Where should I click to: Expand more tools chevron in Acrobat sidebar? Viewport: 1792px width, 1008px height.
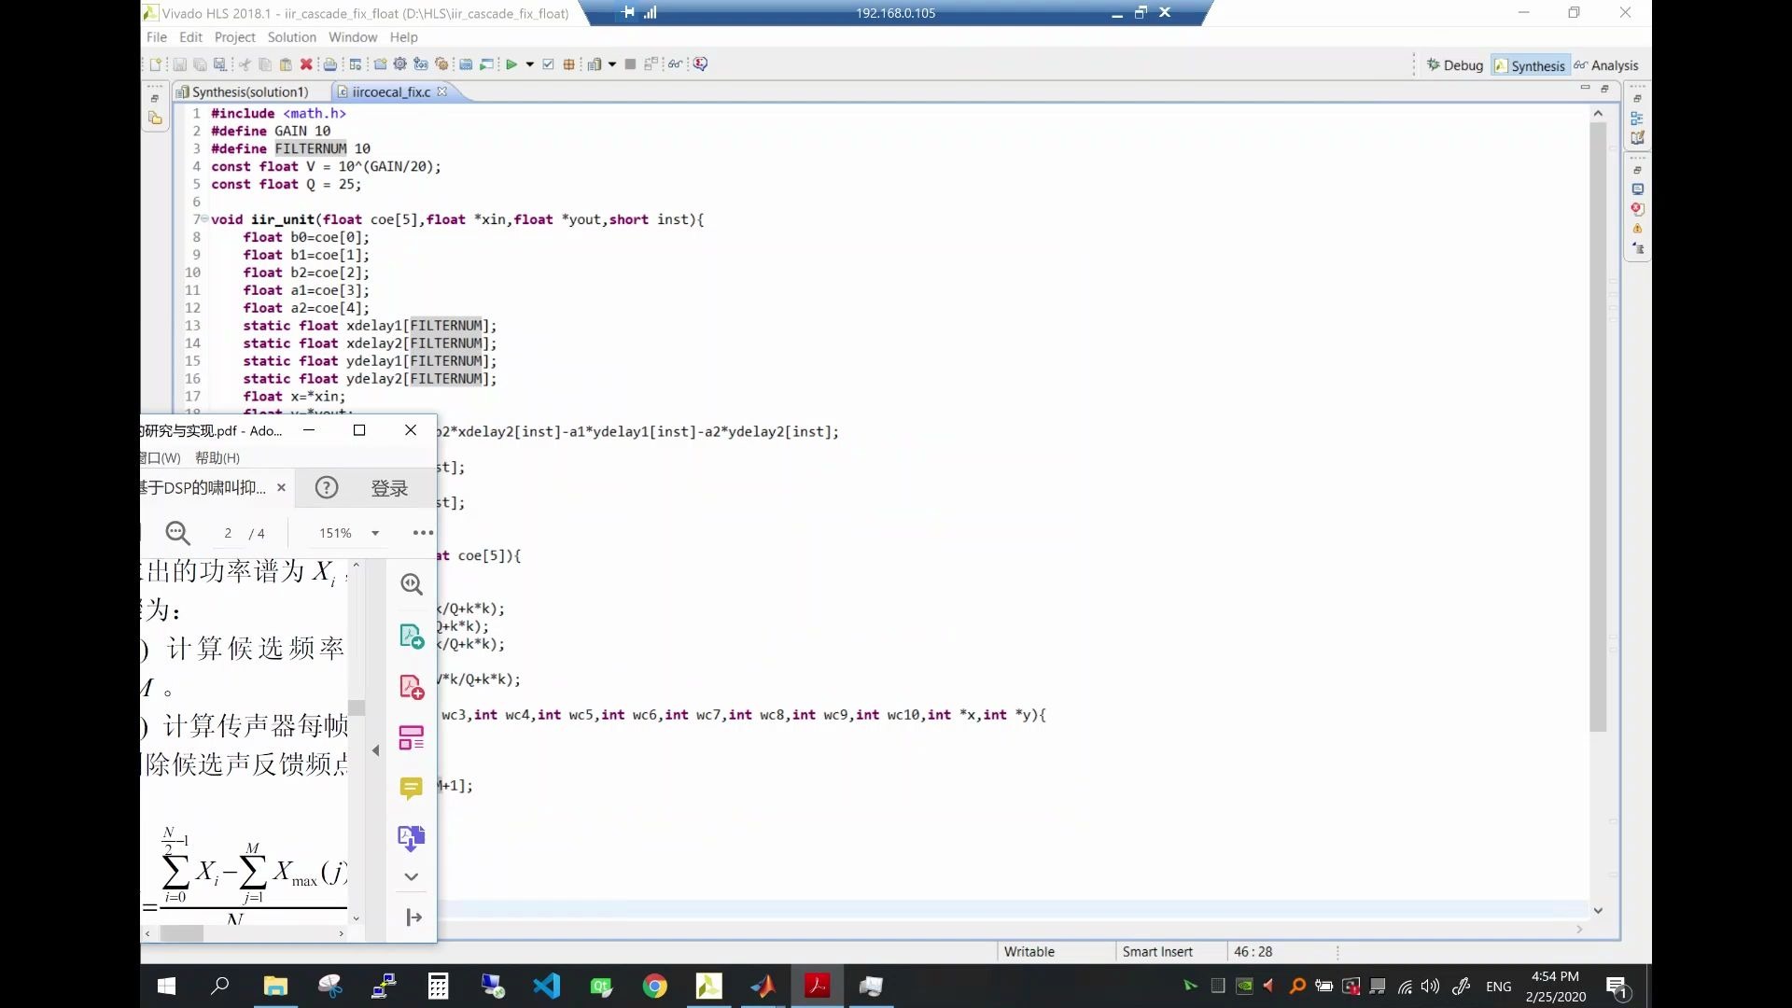tap(411, 876)
